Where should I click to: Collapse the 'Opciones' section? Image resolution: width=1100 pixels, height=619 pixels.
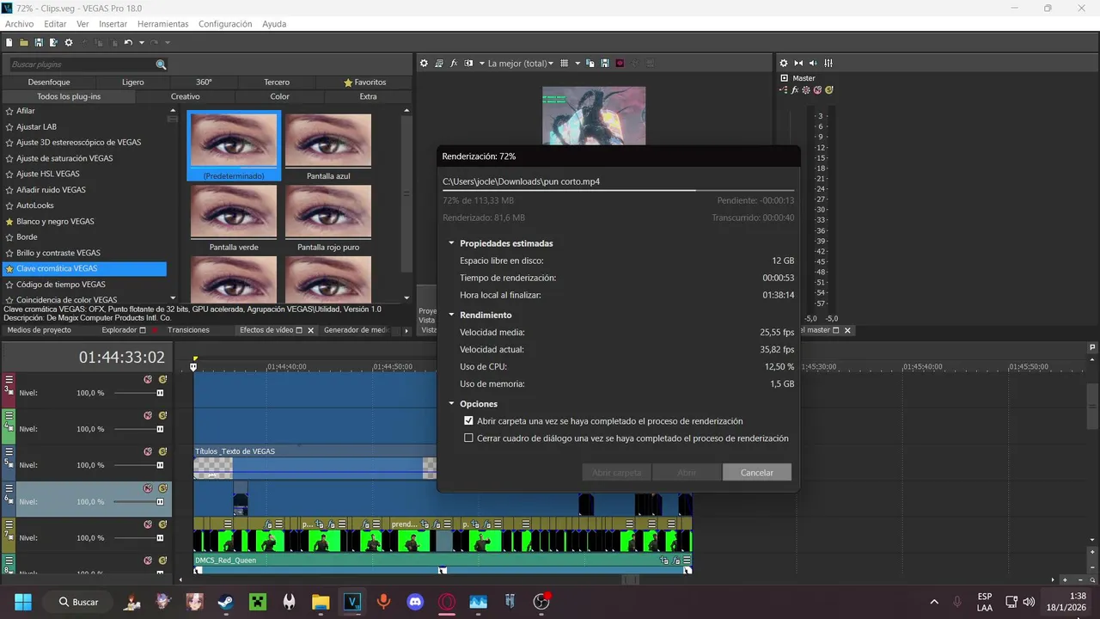click(x=451, y=403)
